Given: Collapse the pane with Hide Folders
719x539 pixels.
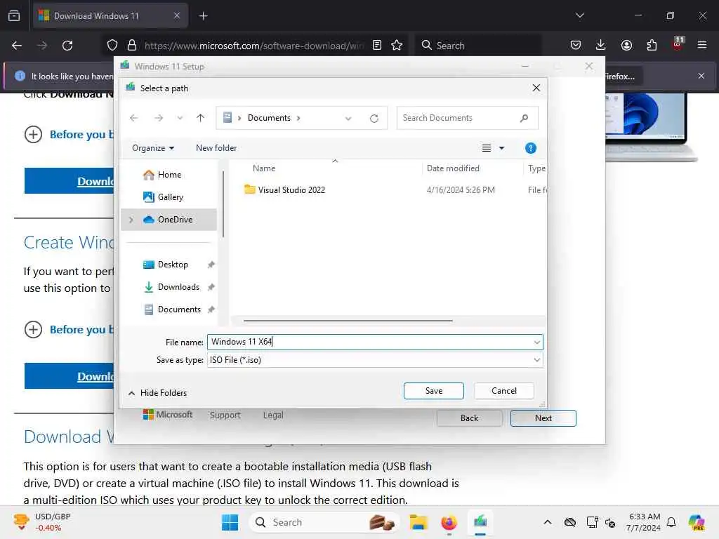Looking at the screenshot, I should click(x=158, y=393).
